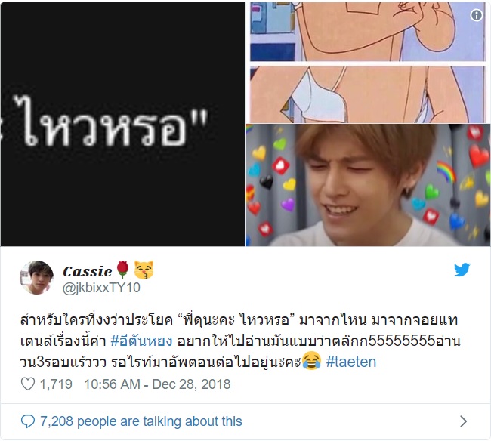Open the cartoon image at top right

[368, 63]
